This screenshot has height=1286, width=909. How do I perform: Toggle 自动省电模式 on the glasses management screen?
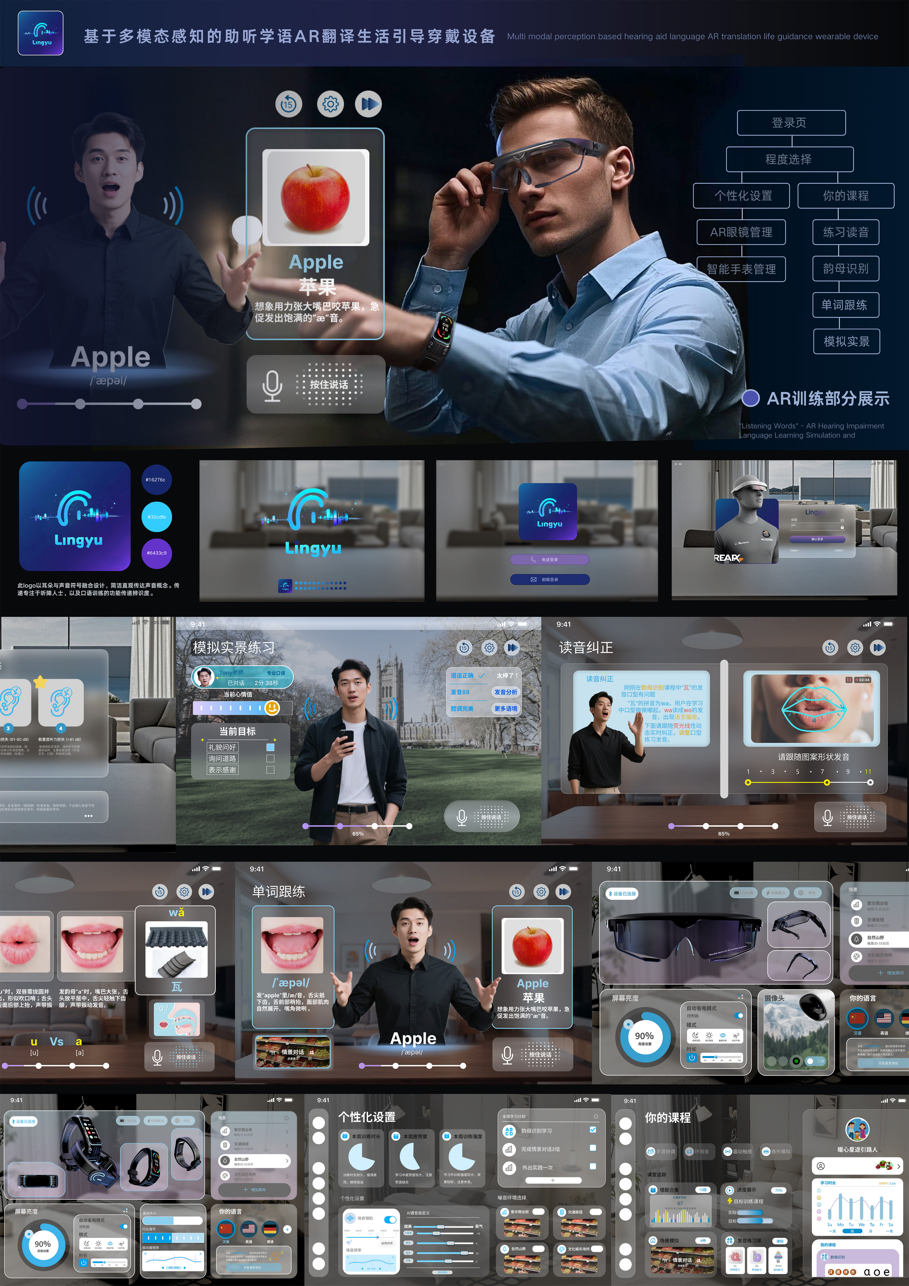pyautogui.click(x=739, y=1015)
